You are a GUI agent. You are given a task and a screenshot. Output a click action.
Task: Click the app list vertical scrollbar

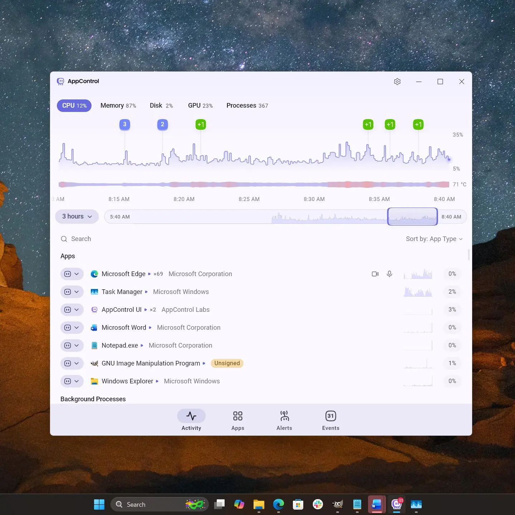[x=469, y=255]
